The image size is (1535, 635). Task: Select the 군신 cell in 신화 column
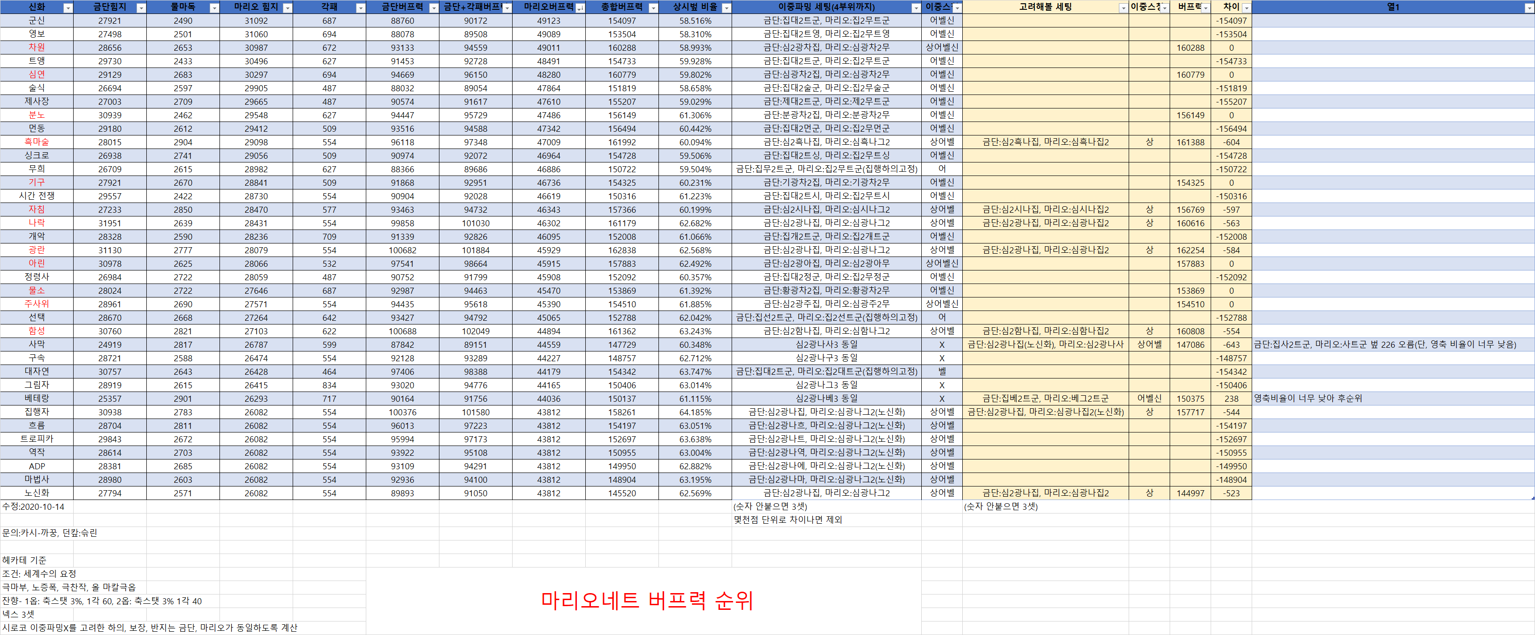[x=37, y=20]
